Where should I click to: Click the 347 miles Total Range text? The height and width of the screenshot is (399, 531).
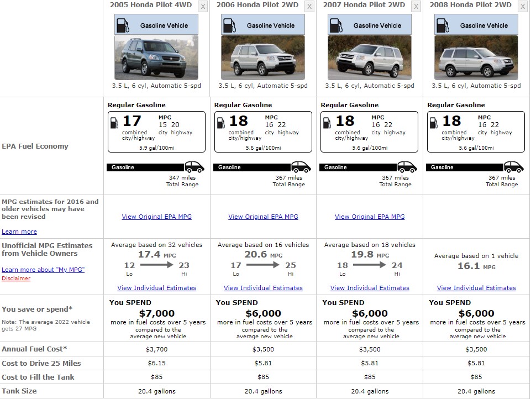182,181
